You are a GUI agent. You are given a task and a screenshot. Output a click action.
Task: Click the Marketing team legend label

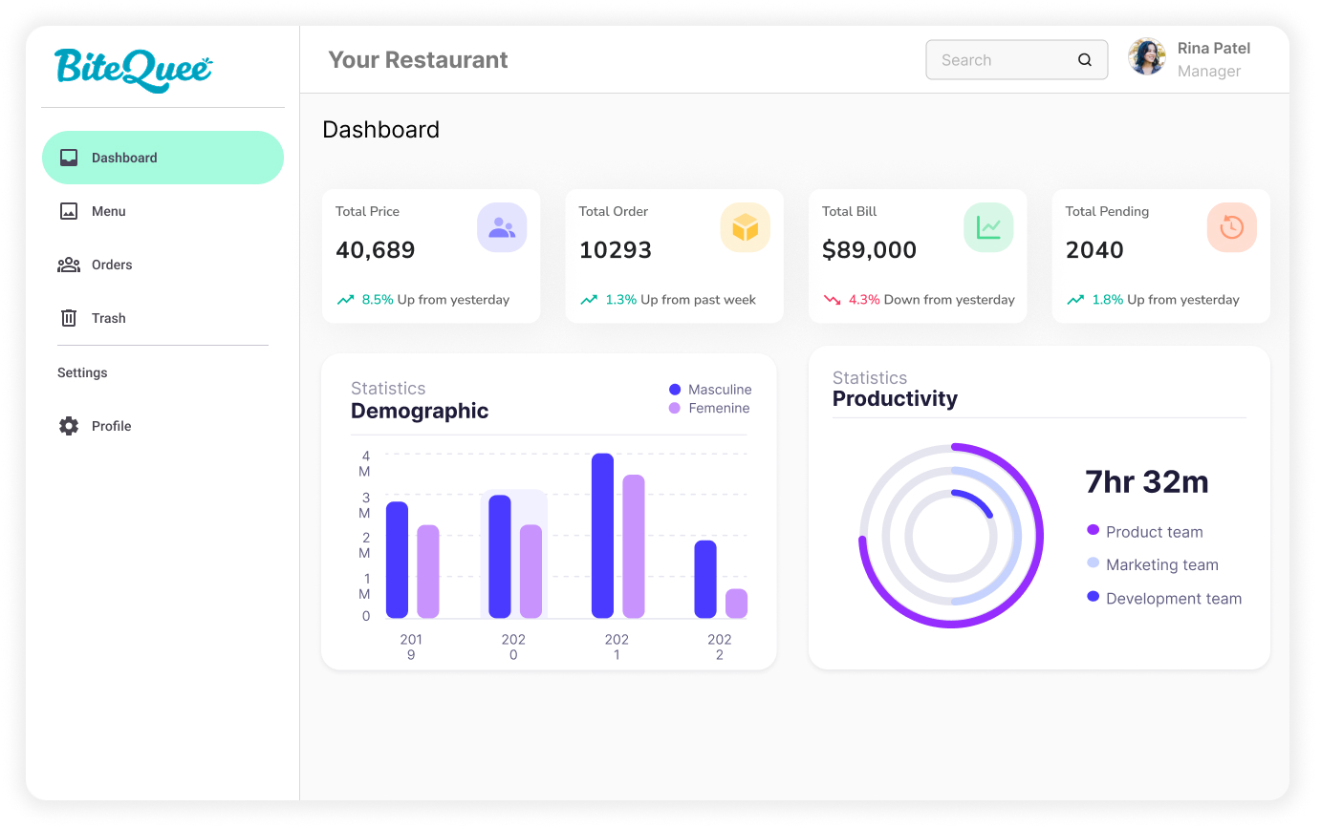pyautogui.click(x=1162, y=565)
